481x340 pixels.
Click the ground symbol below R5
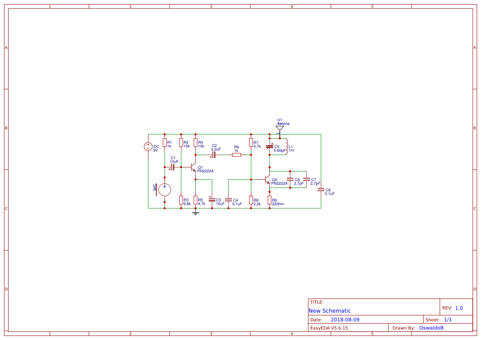tap(195, 213)
